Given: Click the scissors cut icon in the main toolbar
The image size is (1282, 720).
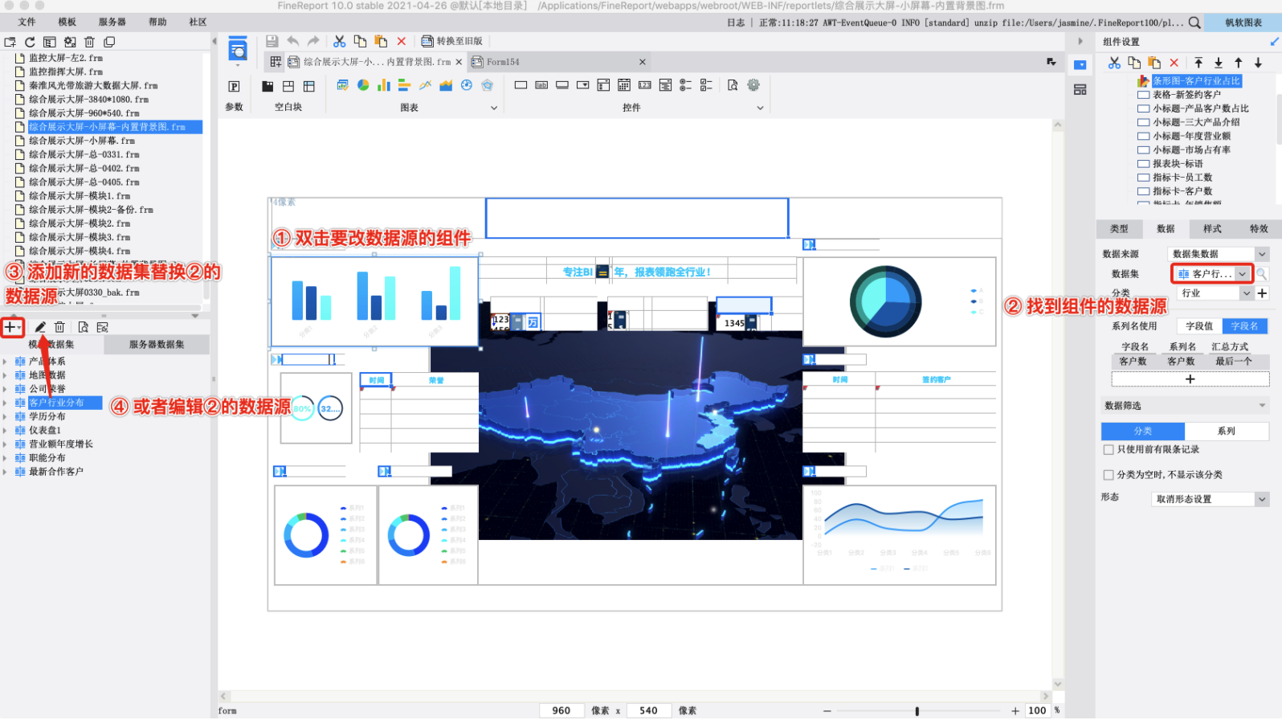Looking at the screenshot, I should 339,41.
